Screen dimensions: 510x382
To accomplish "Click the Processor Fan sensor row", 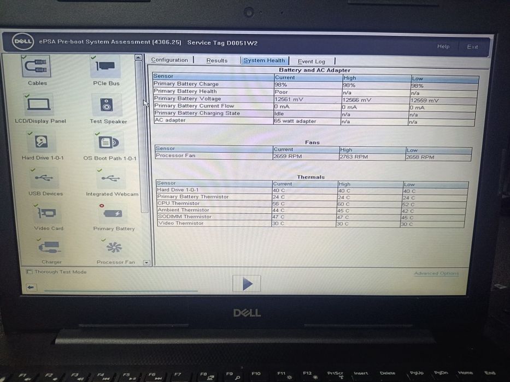I will coord(313,156).
